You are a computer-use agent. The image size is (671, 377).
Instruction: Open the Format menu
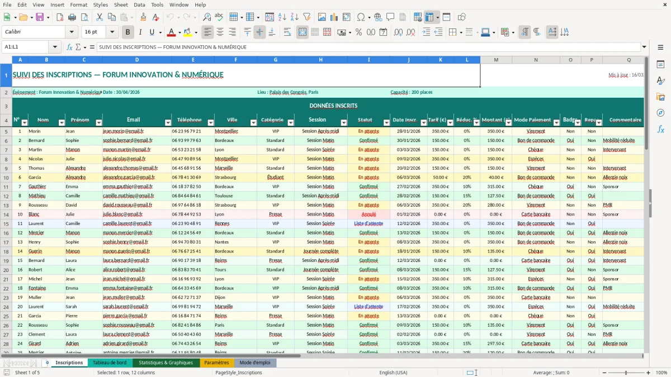pos(78,4)
